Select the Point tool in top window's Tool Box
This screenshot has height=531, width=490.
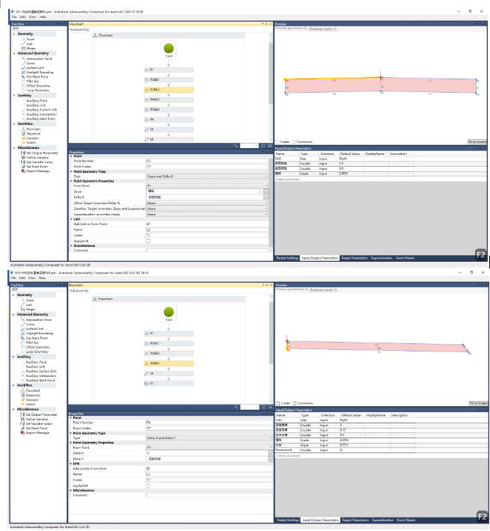[30, 40]
